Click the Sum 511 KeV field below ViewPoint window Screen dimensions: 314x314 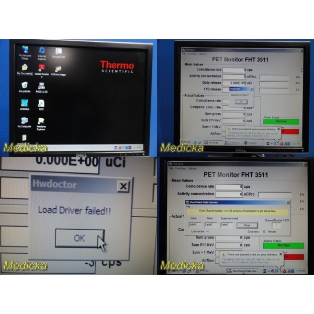click(229, 245)
